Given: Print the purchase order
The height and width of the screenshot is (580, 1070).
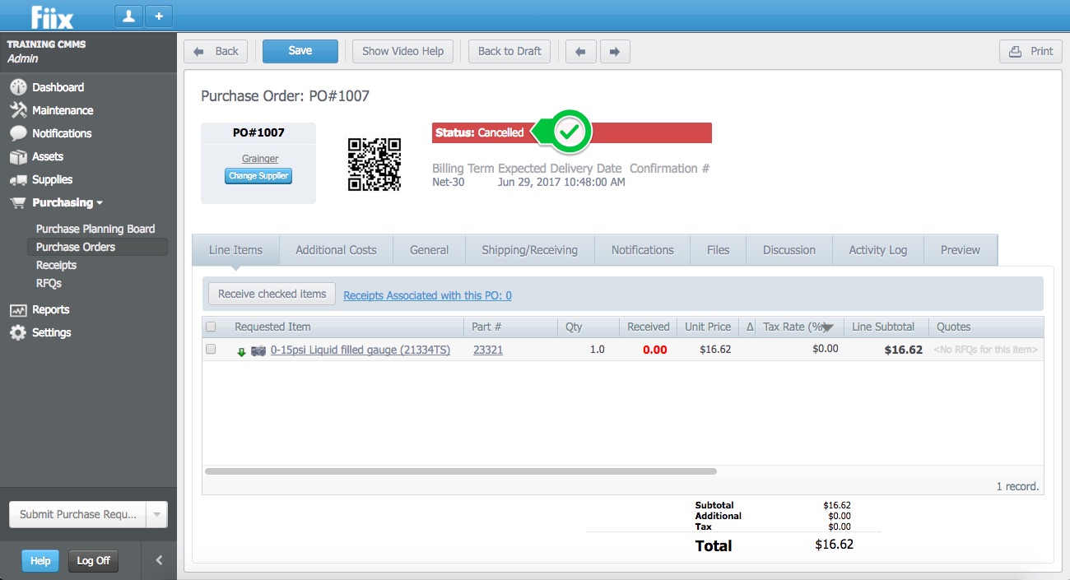Looking at the screenshot, I should tap(1031, 51).
